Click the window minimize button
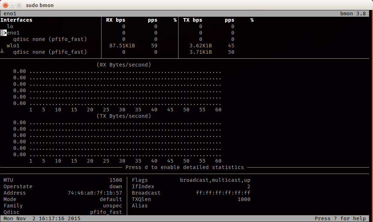This screenshot has height=222, width=373. (x=12, y=5)
